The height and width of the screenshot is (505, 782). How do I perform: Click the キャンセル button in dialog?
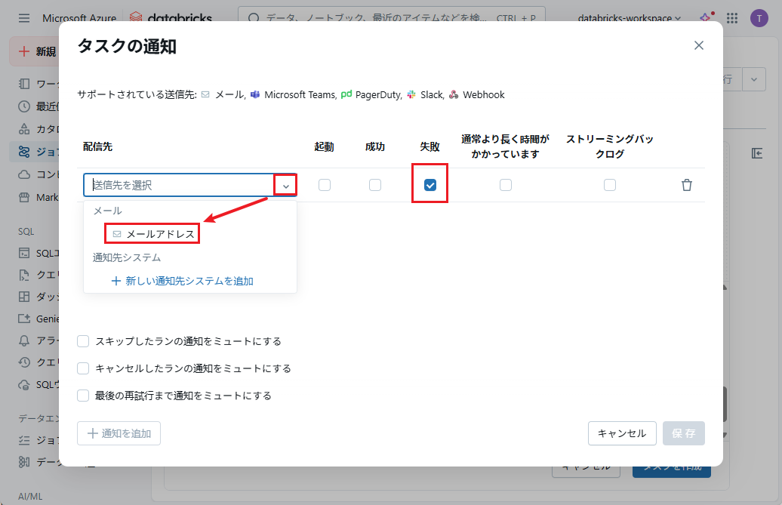622,433
